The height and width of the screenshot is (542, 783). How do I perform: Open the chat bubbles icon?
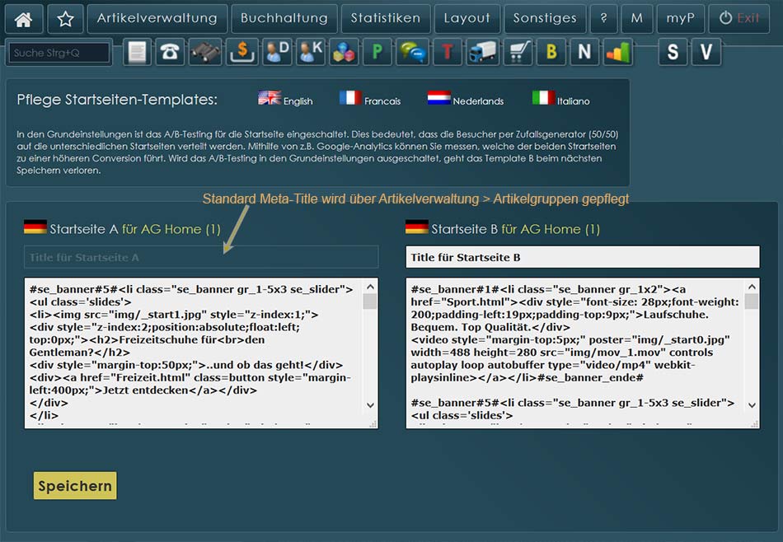(x=412, y=52)
